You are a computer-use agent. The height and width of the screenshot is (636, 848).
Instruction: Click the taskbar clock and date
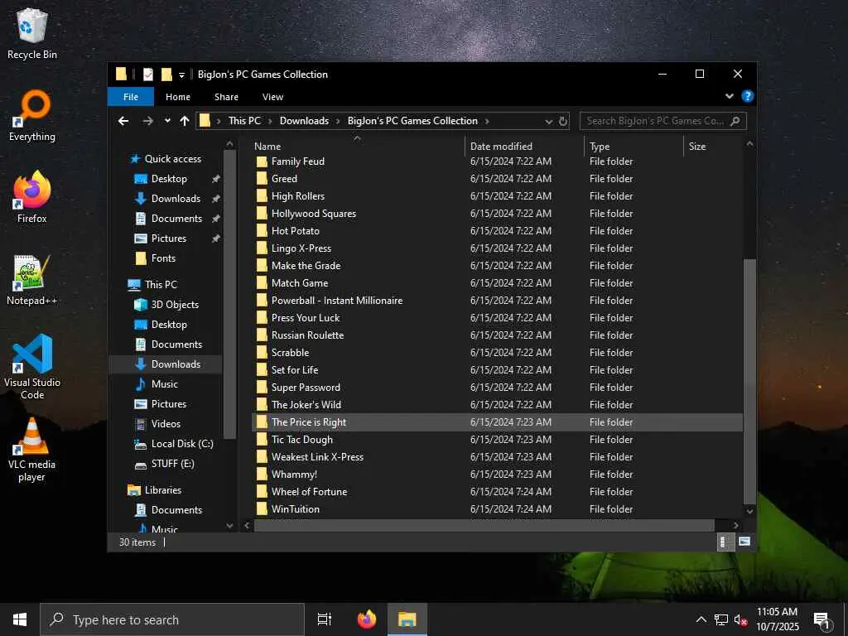777,619
